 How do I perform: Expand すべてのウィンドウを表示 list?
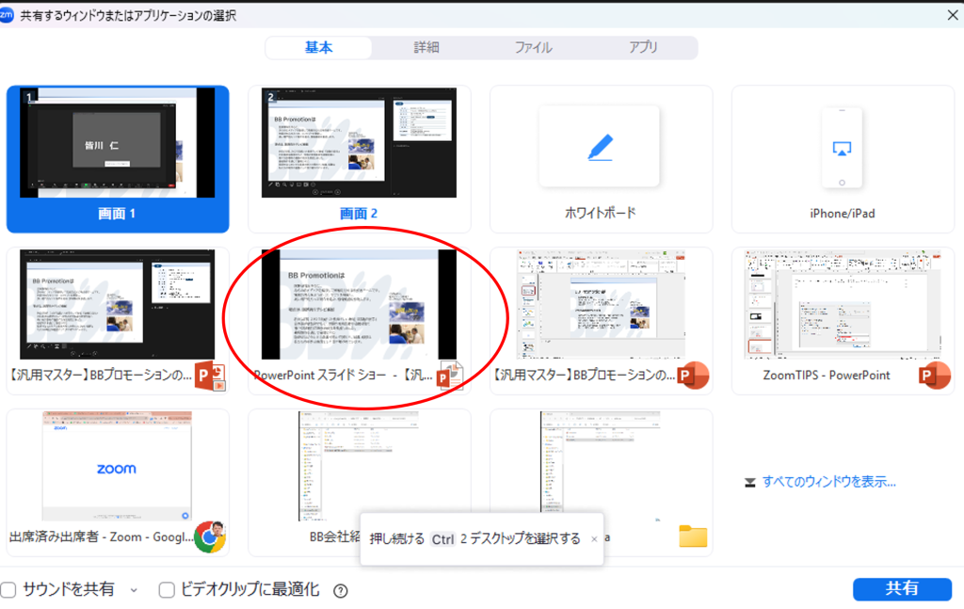click(819, 482)
